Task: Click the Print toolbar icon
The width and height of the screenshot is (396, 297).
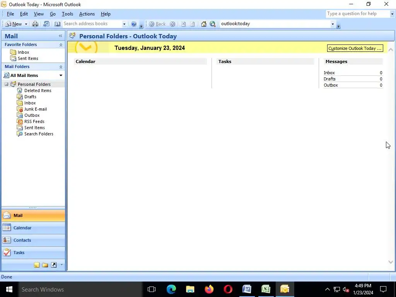Action: [x=35, y=24]
